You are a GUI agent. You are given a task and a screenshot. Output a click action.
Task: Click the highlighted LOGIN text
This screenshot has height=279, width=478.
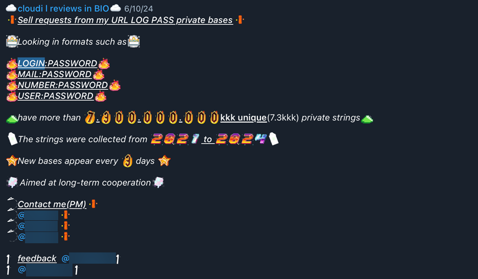tap(31, 63)
